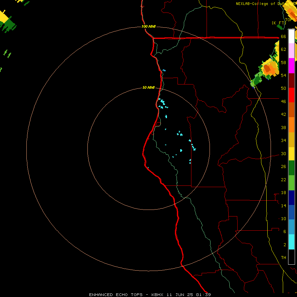
Task: Click the legend value '10'
Action: [x=283, y=219]
